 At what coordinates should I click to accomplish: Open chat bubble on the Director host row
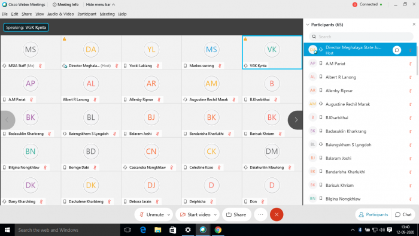pyautogui.click(x=397, y=50)
